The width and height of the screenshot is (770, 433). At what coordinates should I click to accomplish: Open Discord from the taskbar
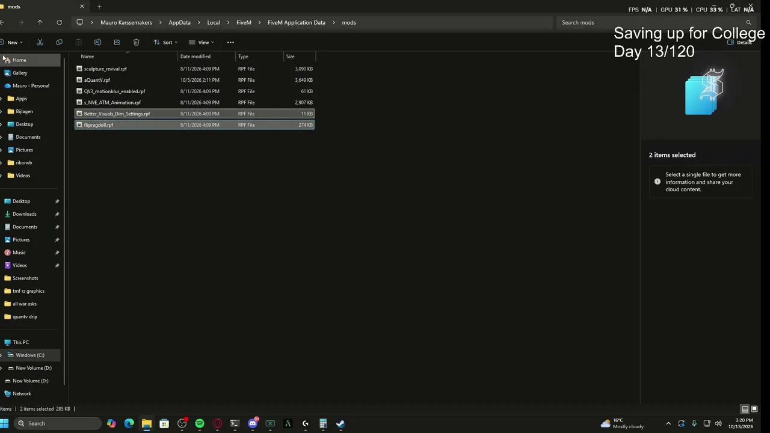(253, 423)
